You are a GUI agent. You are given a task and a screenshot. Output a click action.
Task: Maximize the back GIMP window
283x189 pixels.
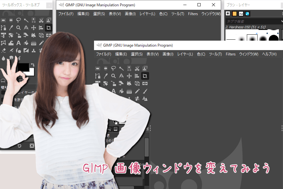(199, 5)
